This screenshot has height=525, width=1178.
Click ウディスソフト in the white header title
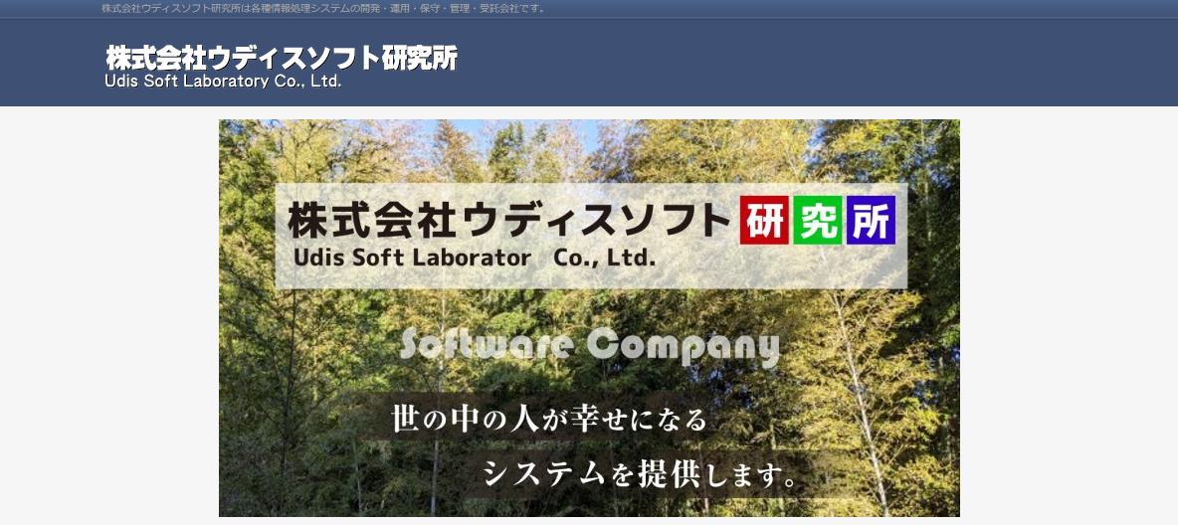294,58
